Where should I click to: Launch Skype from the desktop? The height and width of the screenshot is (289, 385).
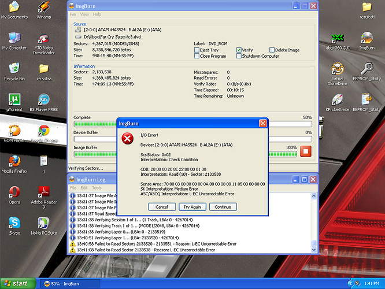coord(14,226)
